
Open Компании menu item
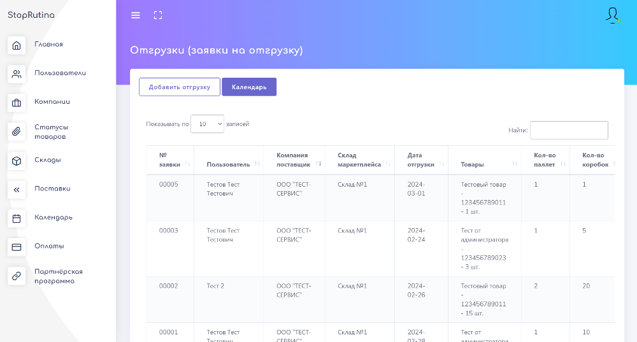click(52, 102)
